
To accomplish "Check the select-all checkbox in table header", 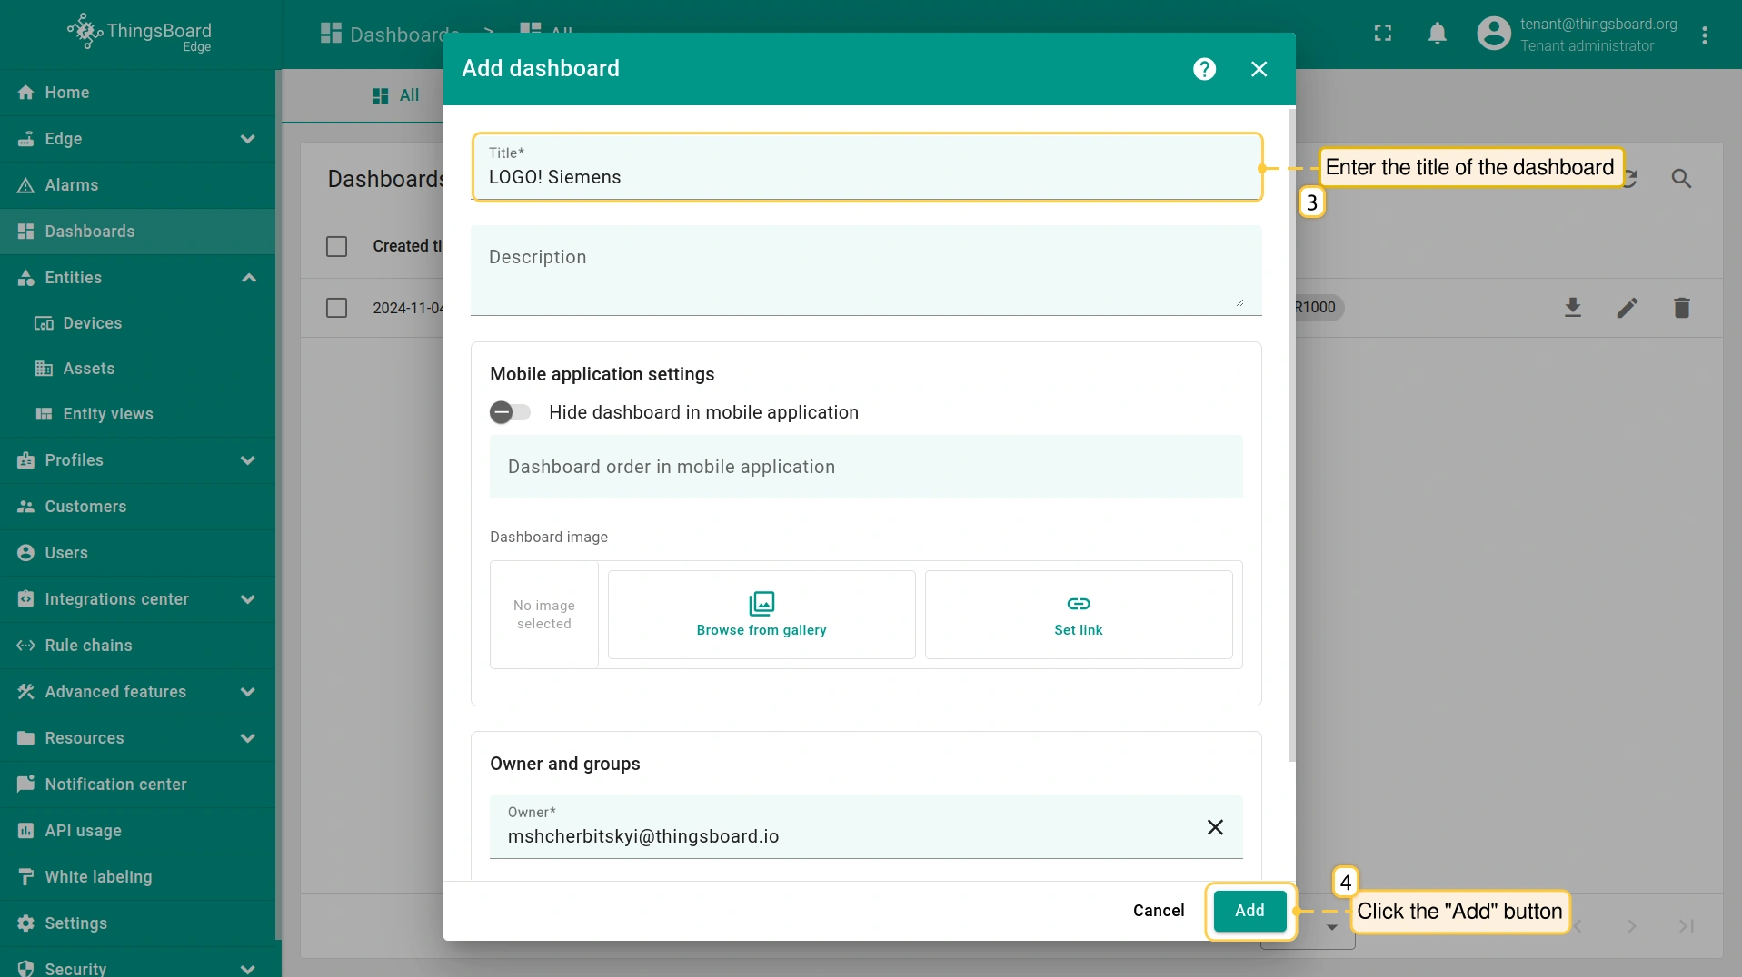I will [x=337, y=246].
